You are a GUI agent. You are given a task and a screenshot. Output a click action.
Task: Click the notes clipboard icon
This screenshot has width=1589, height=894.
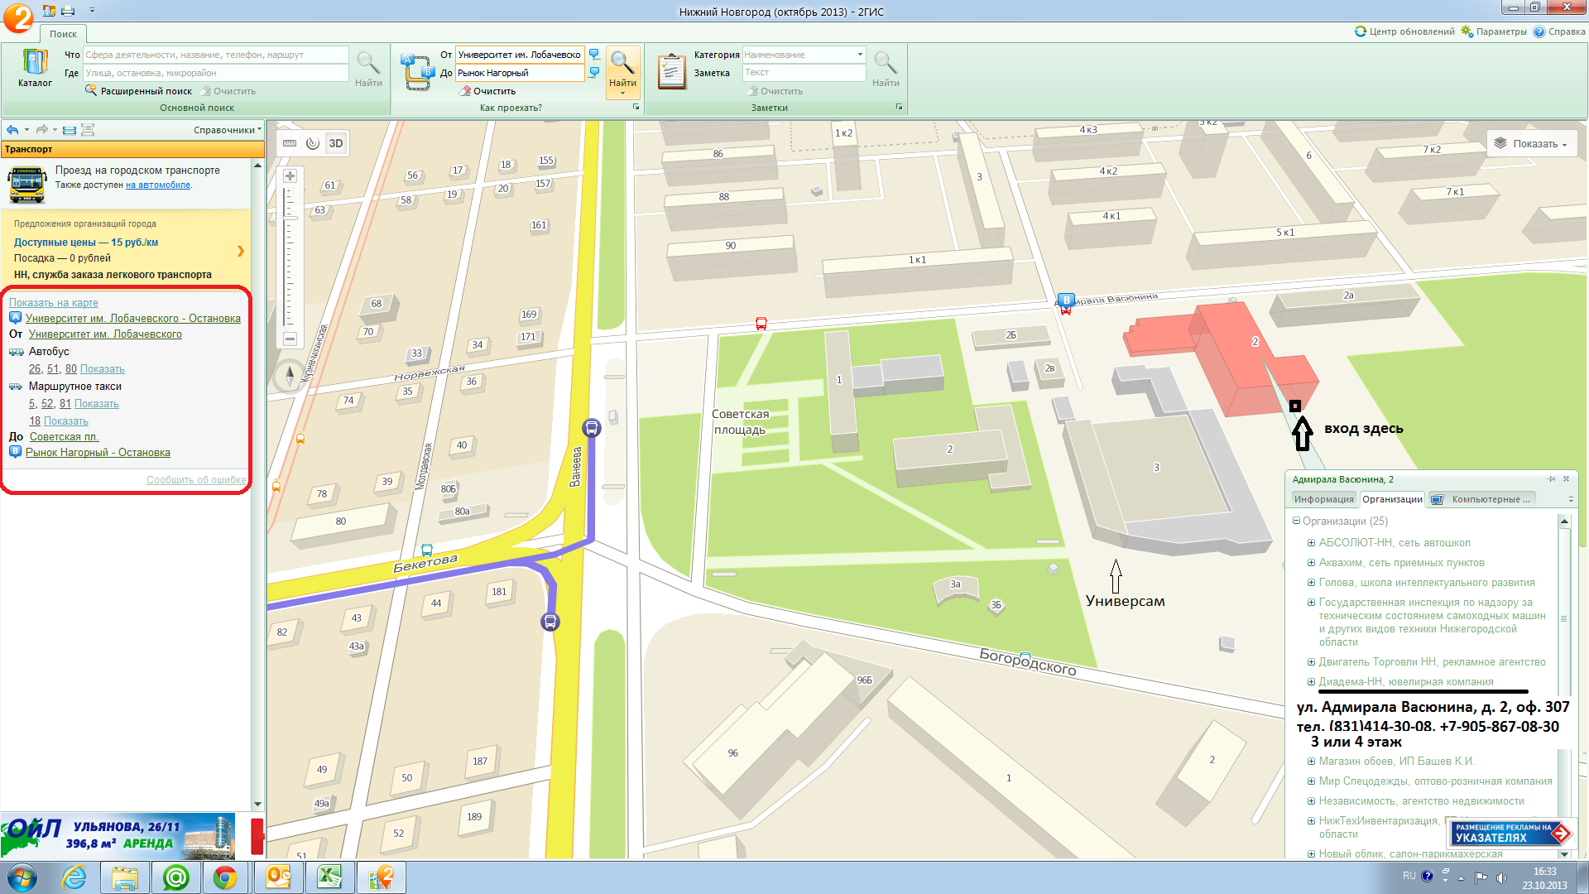671,71
